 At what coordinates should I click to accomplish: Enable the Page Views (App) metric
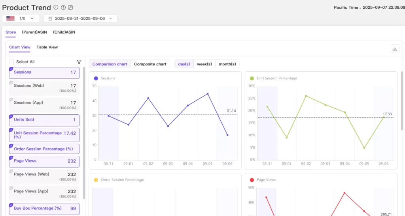pos(44,194)
